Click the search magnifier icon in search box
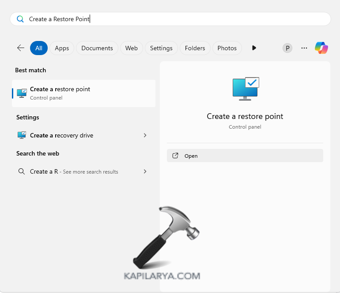This screenshot has width=340, height=293. (x=20, y=19)
